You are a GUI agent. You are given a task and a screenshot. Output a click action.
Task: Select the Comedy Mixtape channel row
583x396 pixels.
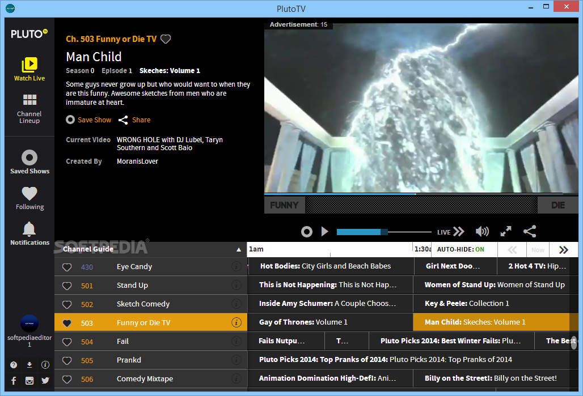click(151, 378)
